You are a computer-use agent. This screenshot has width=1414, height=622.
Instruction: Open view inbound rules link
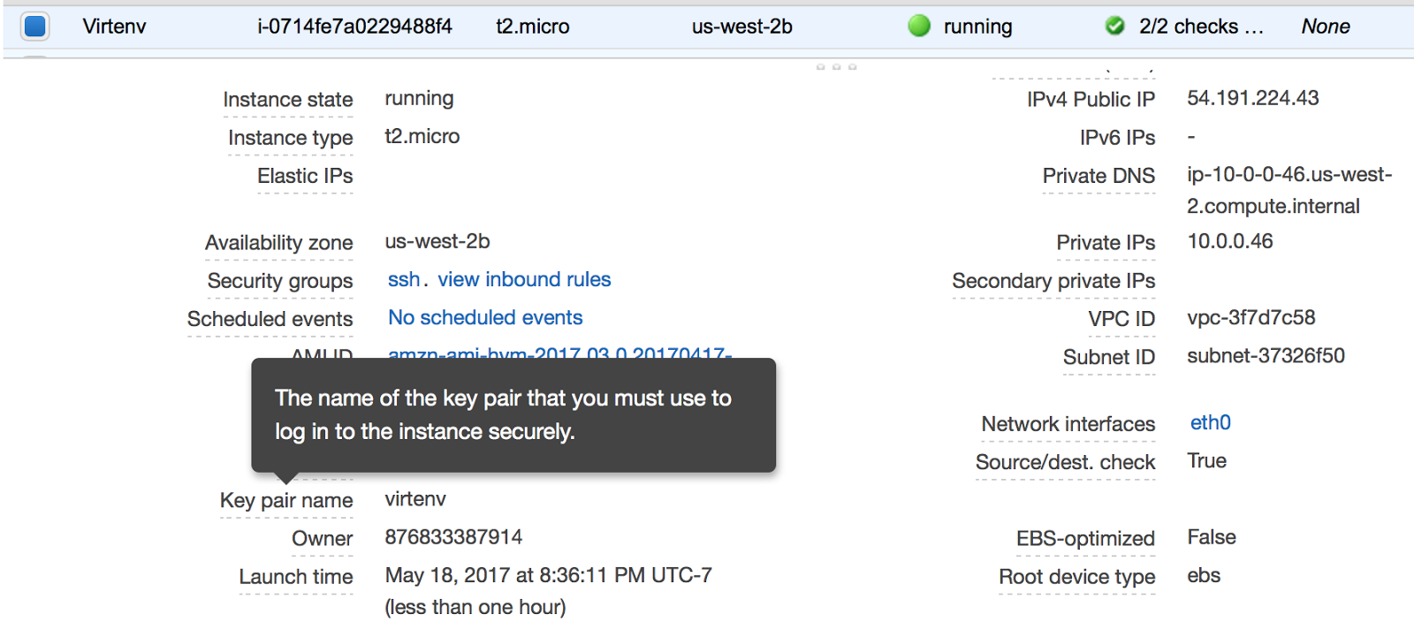(x=524, y=280)
